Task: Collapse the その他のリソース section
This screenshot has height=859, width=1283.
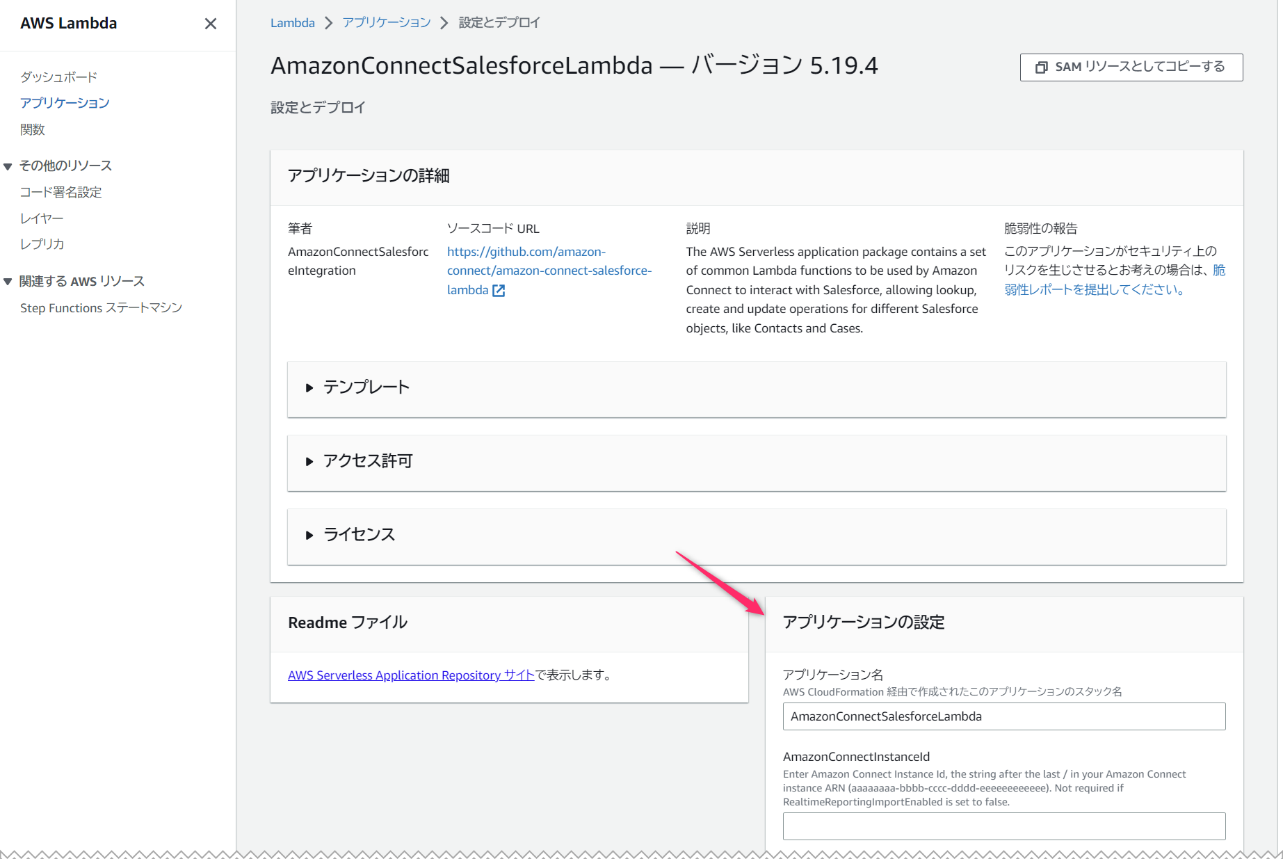Action: (8, 166)
